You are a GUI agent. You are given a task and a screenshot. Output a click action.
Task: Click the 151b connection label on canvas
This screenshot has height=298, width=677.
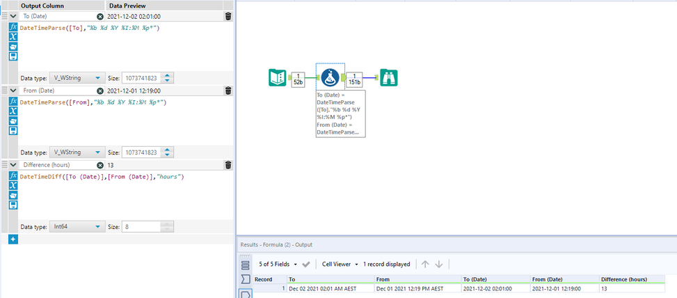(354, 79)
